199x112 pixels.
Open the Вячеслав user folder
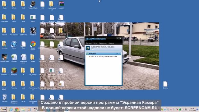click(5, 45)
